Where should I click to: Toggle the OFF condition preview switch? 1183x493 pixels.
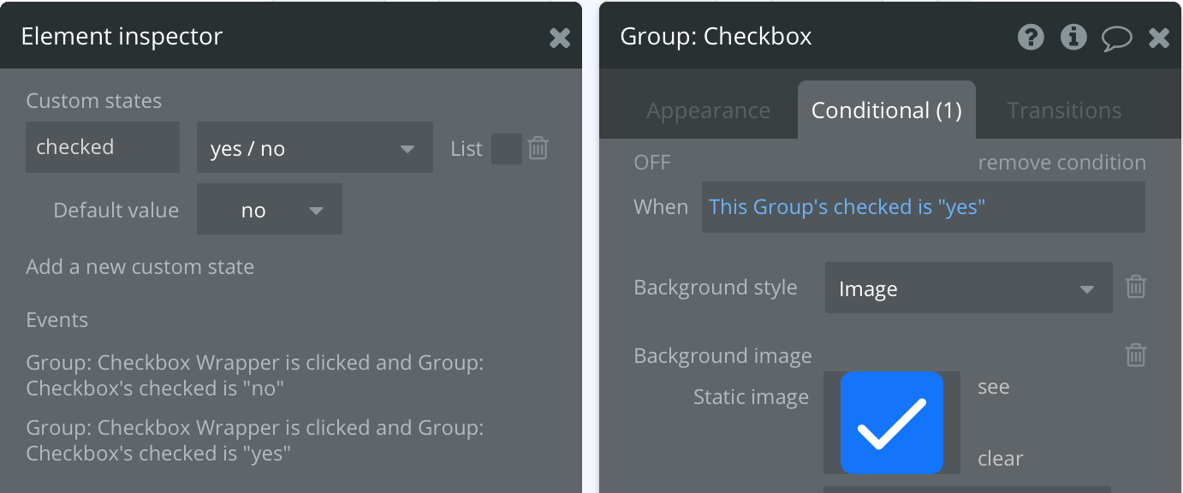[652, 163]
